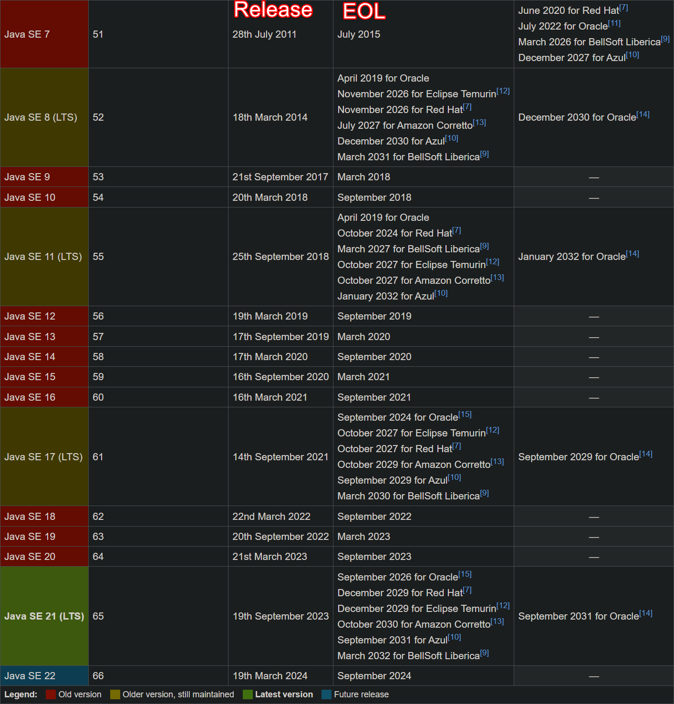The height and width of the screenshot is (704, 674).
Task: Open citation [11] beside July 2022 for Oracle
Action: click(x=614, y=23)
